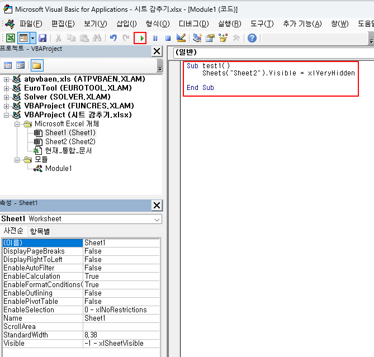Expand the Solver project node
Viewport: 374px width, 357px height.
click(x=7, y=97)
